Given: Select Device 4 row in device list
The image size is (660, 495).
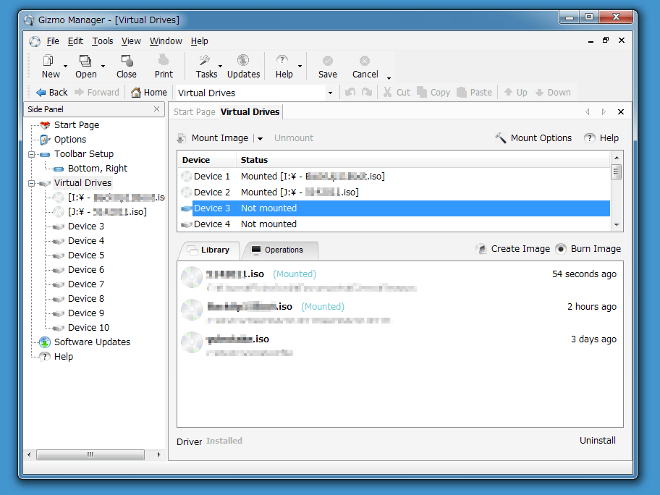Looking at the screenshot, I should coord(395,224).
